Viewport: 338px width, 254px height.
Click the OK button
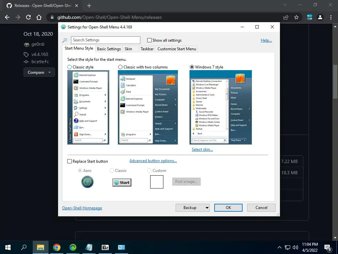coord(228,208)
